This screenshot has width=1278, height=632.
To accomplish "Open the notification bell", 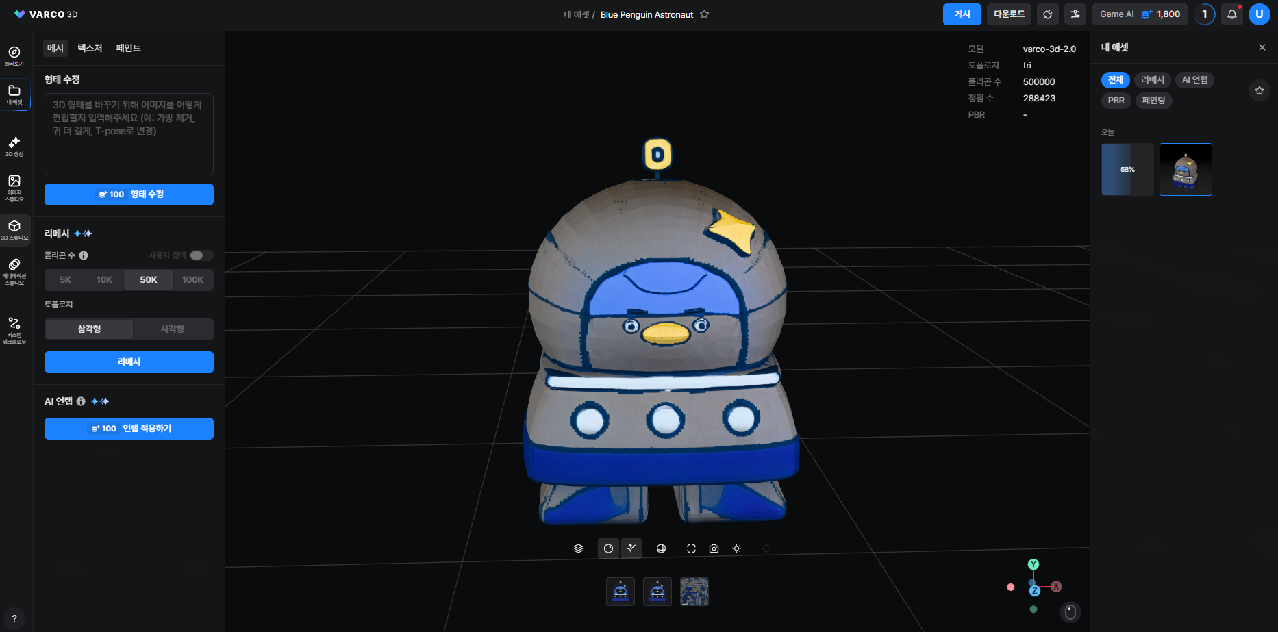I will click(1231, 14).
